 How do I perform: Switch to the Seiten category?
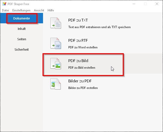tap(22, 39)
